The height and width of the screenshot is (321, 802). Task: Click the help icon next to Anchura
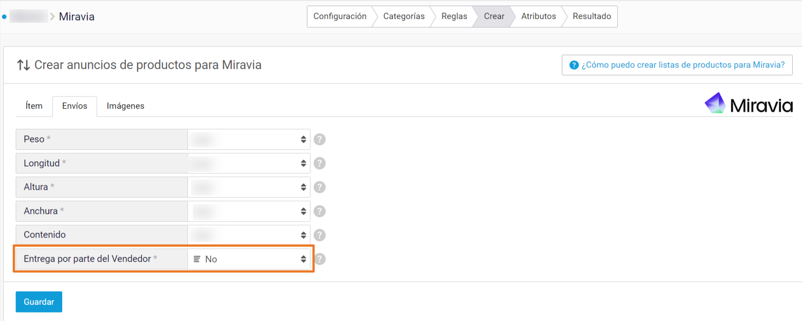tap(319, 211)
